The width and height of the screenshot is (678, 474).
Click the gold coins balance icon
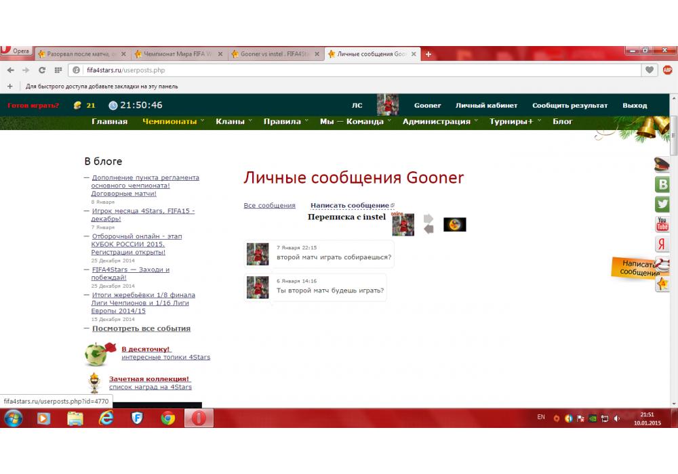click(x=77, y=105)
